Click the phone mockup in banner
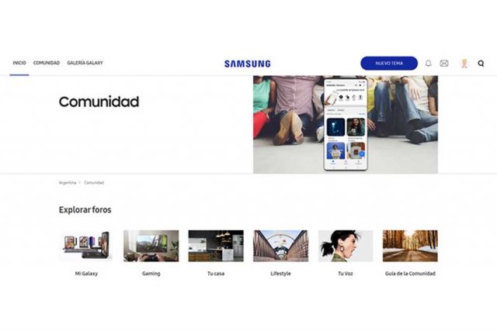Screen dimensions: 497x331 pos(346,124)
